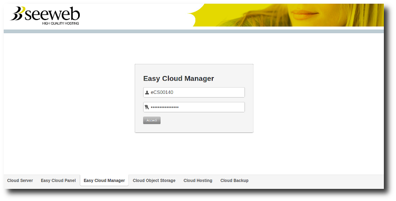Switch to the Easy Cloud Panel tab
The width and height of the screenshot is (396, 201).
(x=58, y=180)
